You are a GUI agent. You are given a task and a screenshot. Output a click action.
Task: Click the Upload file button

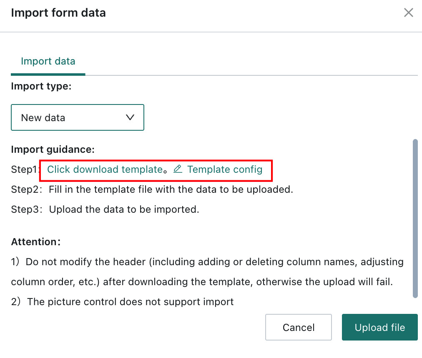(380, 327)
